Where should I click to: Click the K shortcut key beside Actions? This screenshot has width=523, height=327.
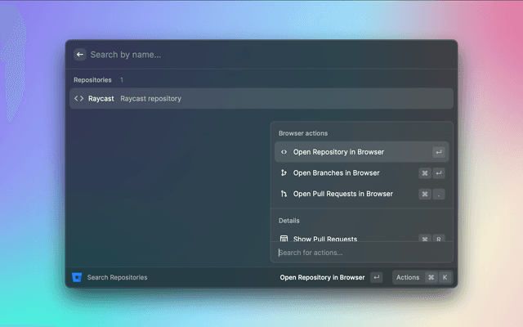(x=445, y=277)
